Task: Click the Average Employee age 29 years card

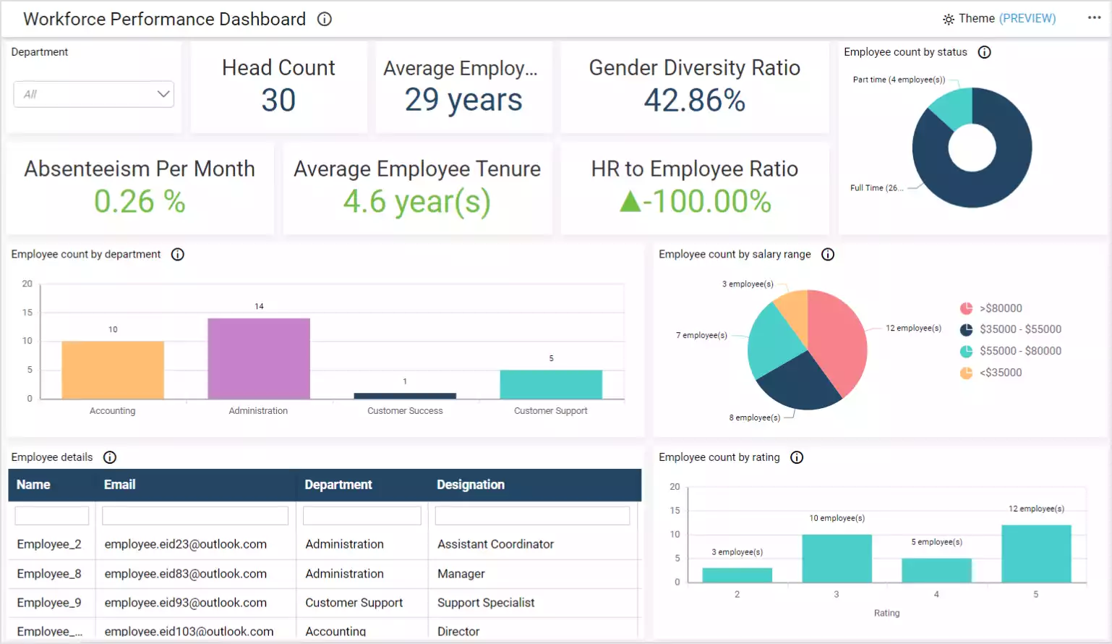Action: [463, 86]
